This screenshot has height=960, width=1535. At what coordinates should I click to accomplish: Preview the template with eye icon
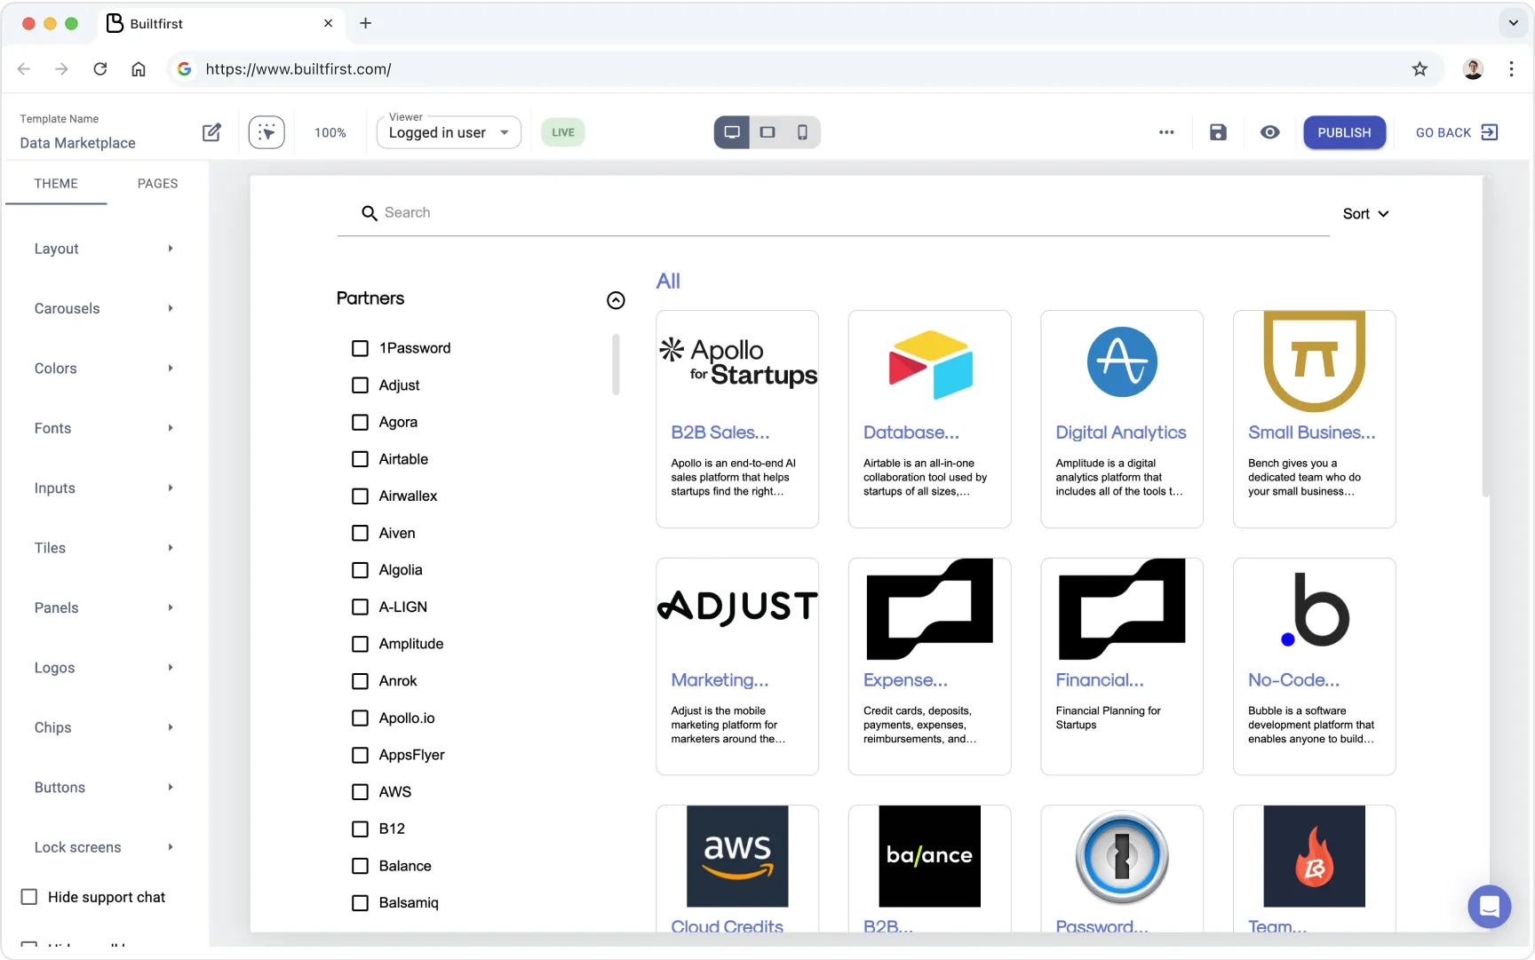[1270, 132]
